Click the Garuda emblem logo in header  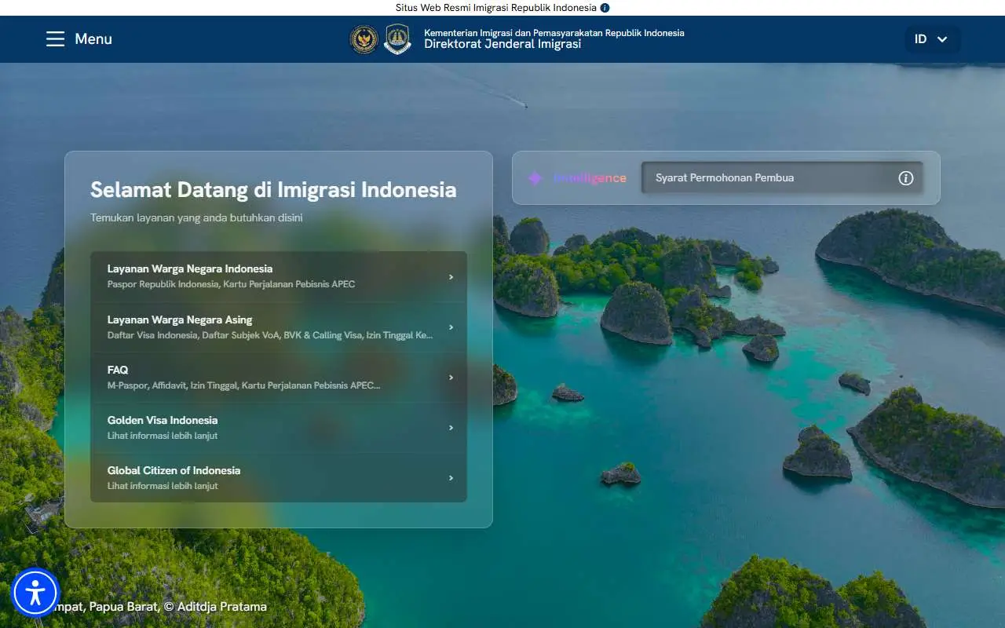click(364, 39)
